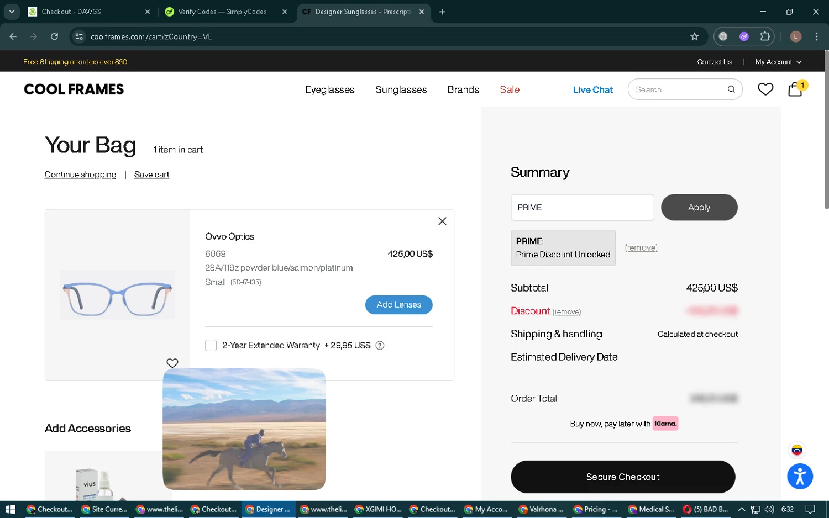This screenshot has height=518, width=829.
Task: Click the Venezuela flag country selector
Action: (797, 450)
